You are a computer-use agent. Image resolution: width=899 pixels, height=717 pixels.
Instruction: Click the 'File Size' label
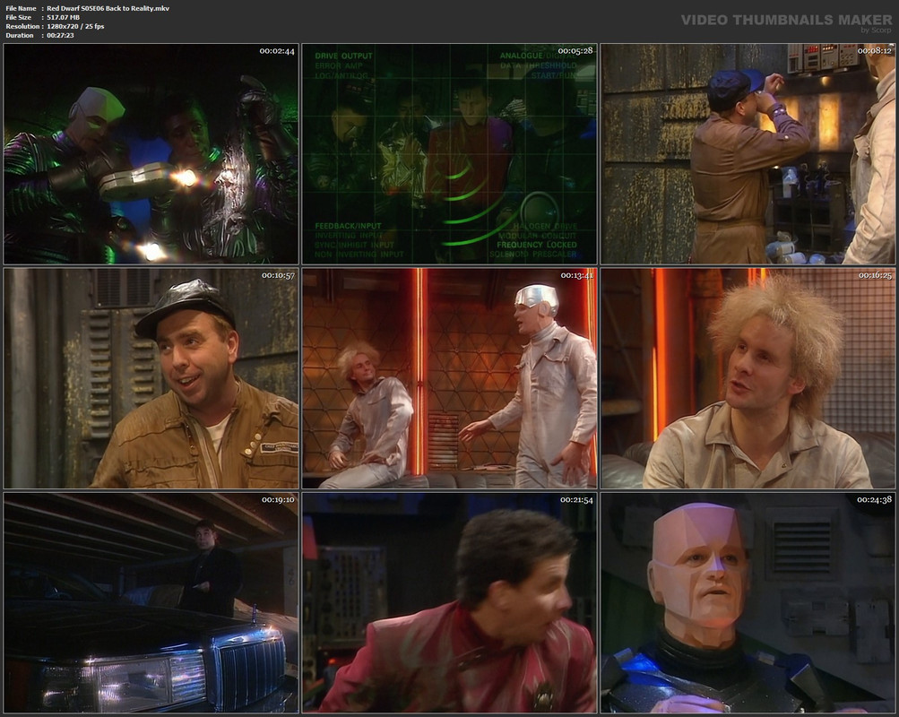pyautogui.click(x=18, y=17)
